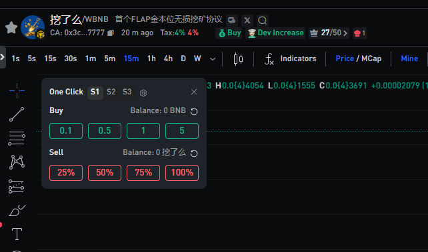Select the 1s timeframe
Screen dimensions: 428x252
[x=15, y=59]
